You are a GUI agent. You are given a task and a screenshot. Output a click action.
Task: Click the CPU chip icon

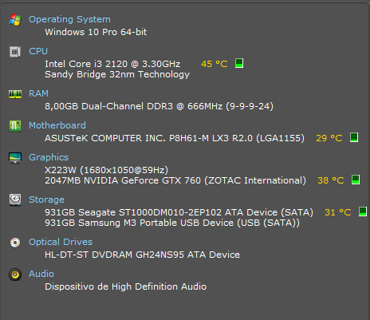tap(15, 52)
